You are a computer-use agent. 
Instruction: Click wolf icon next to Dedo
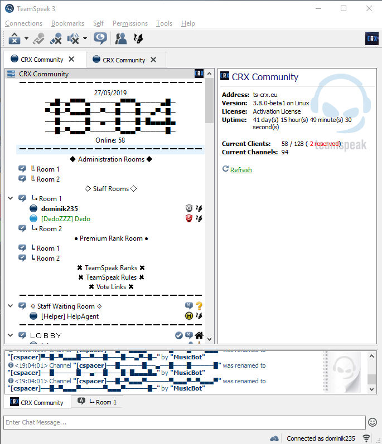point(199,218)
